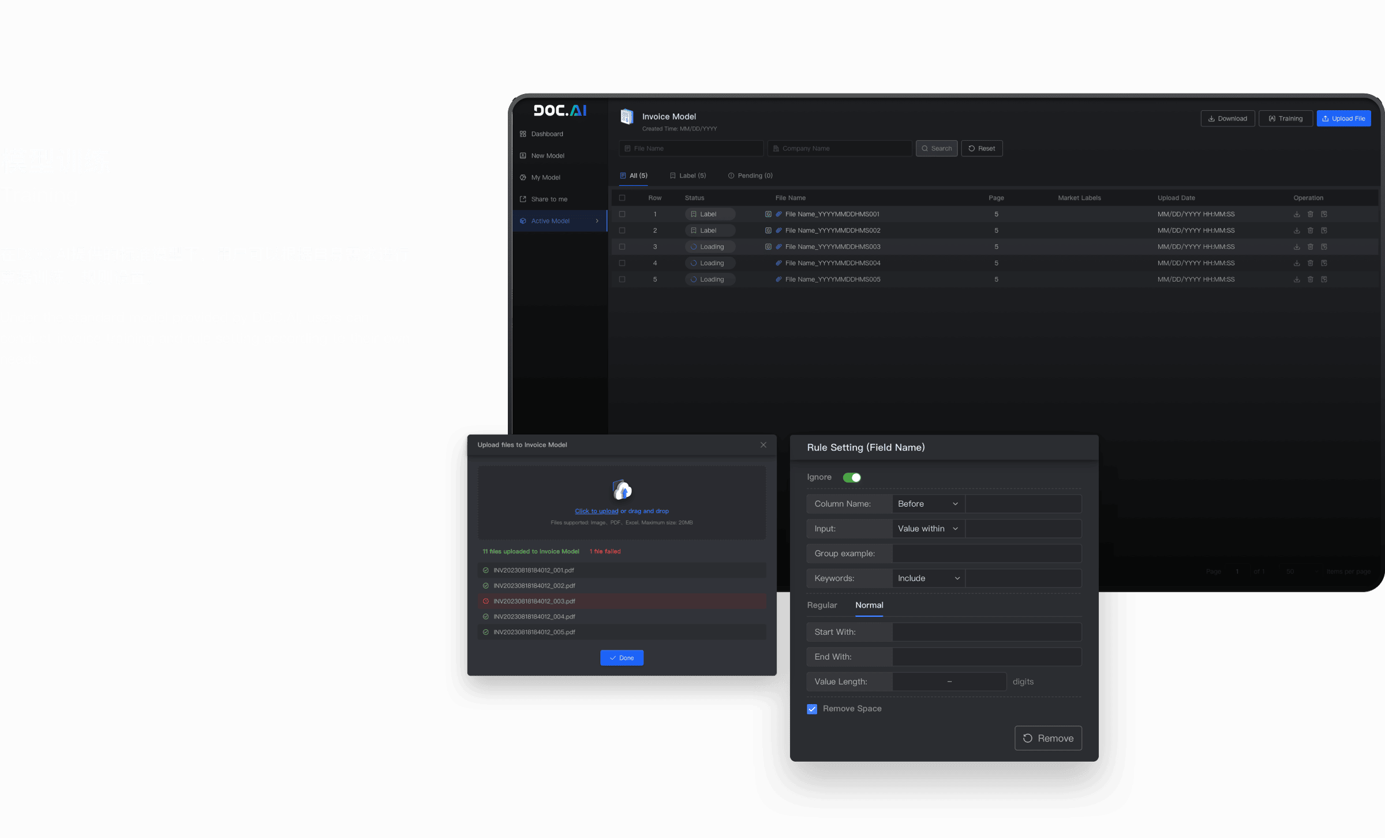Open New Model from the sidebar
This screenshot has height=838, width=1385.
pos(547,156)
